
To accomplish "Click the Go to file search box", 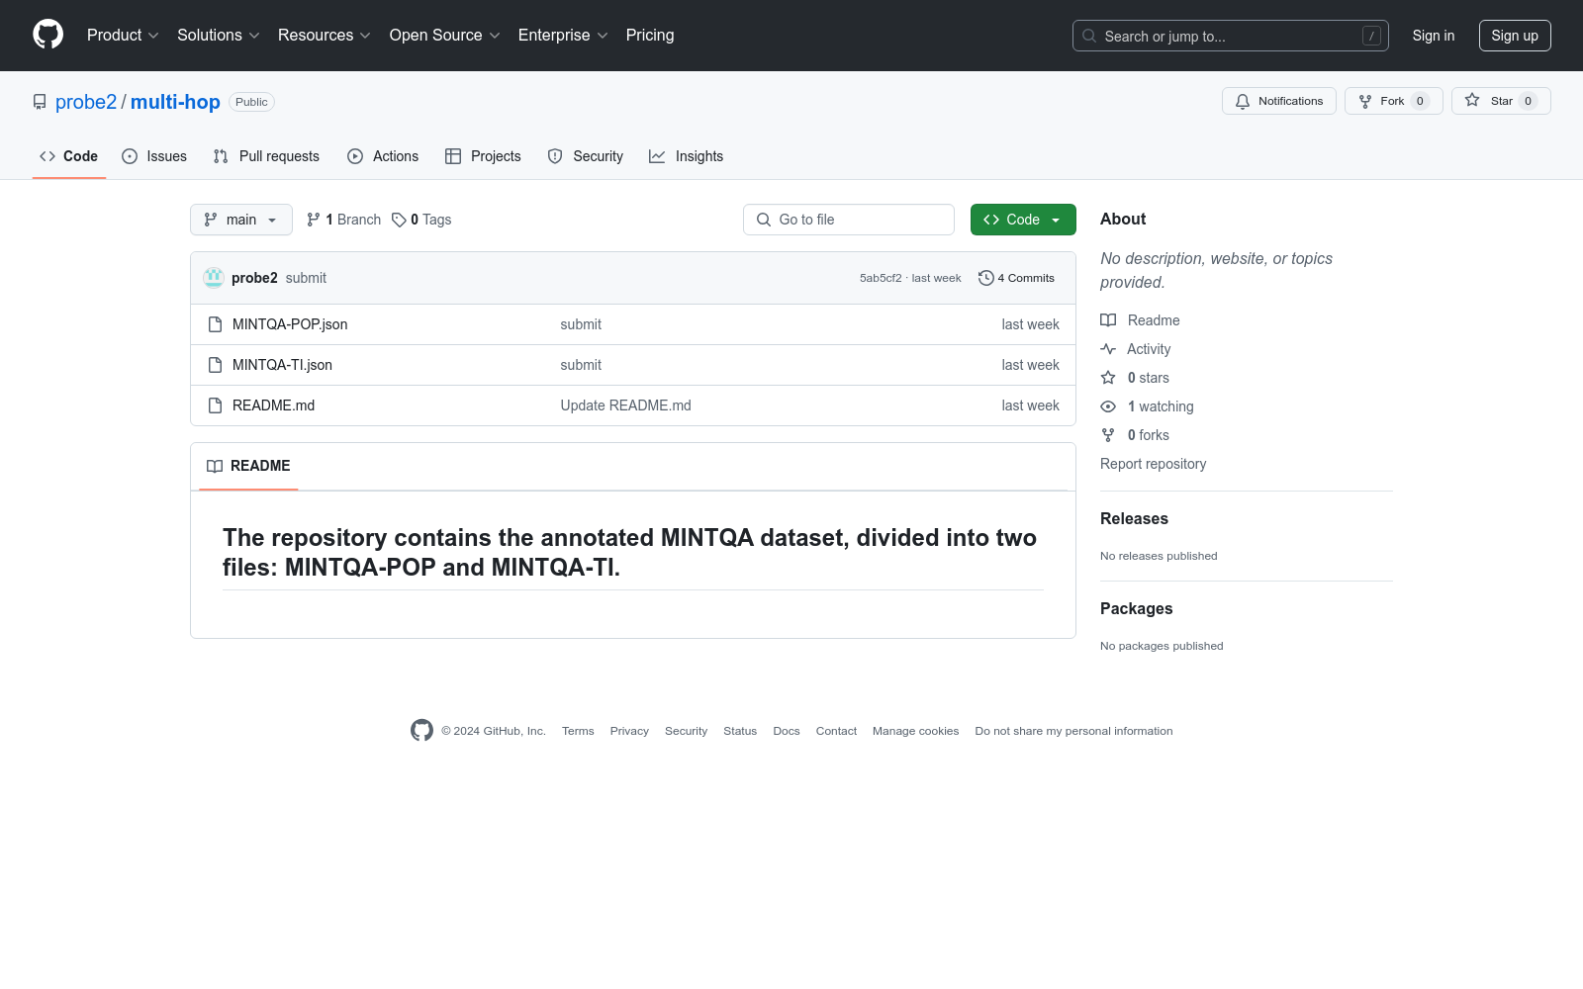I will tap(849, 220).
